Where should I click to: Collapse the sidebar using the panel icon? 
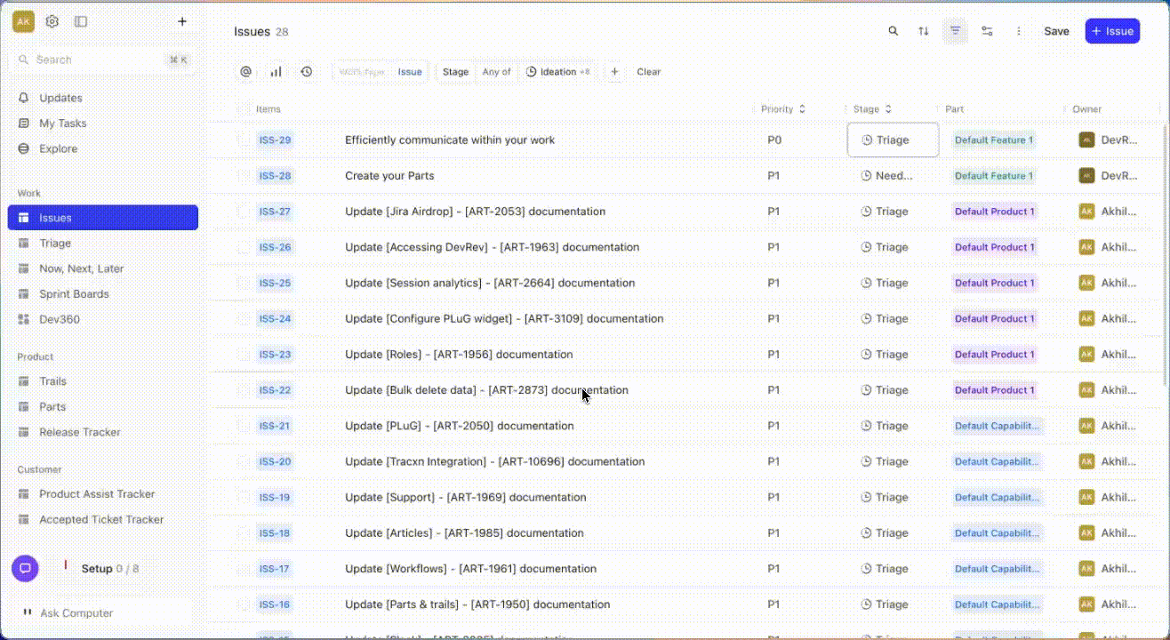81,21
